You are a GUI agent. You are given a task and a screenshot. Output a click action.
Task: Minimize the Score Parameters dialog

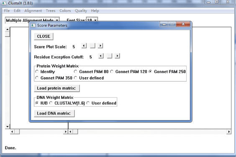tap(164, 24)
